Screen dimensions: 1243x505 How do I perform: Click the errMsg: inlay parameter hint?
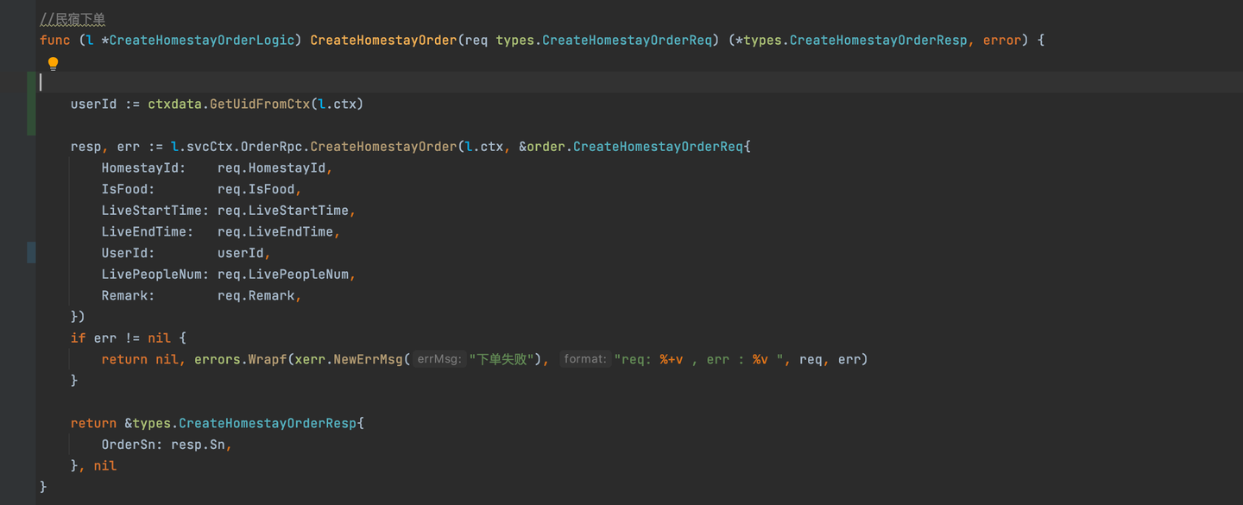click(x=439, y=359)
